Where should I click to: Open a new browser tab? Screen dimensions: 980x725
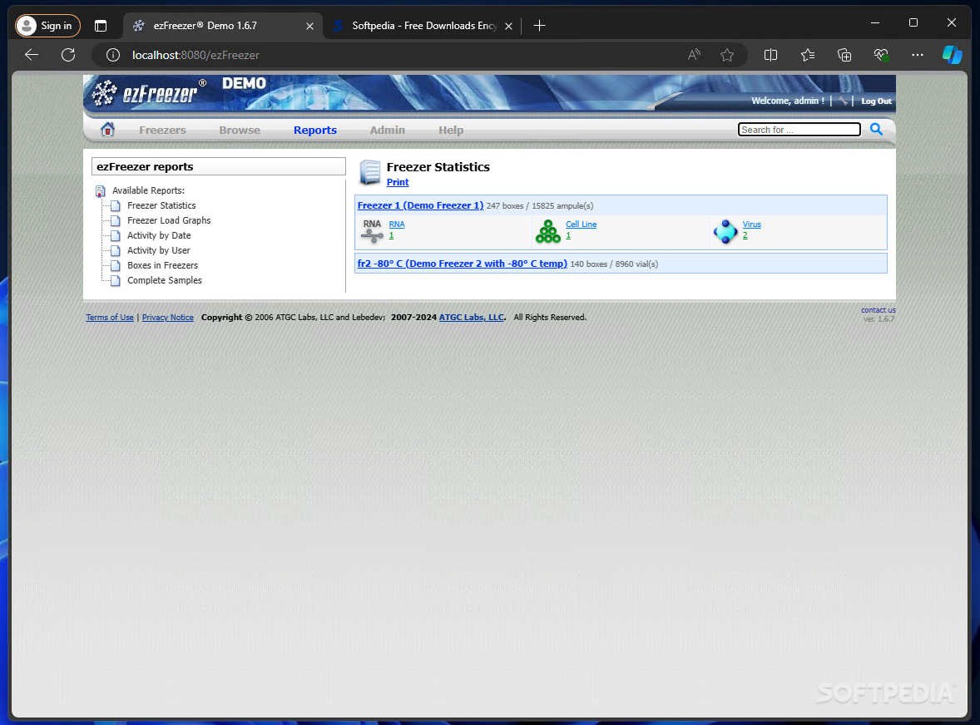point(539,26)
